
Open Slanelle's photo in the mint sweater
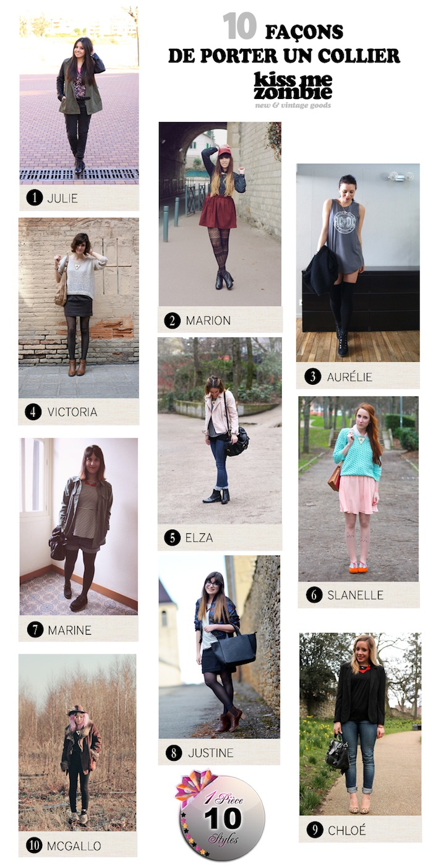(x=358, y=489)
